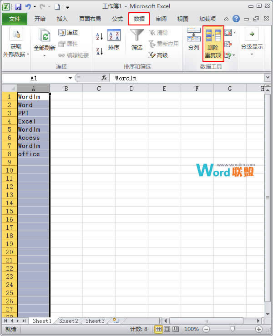Toggle the Filter (筛选) funnel icon
This screenshot has width=273, height=336.
pos(137,35)
